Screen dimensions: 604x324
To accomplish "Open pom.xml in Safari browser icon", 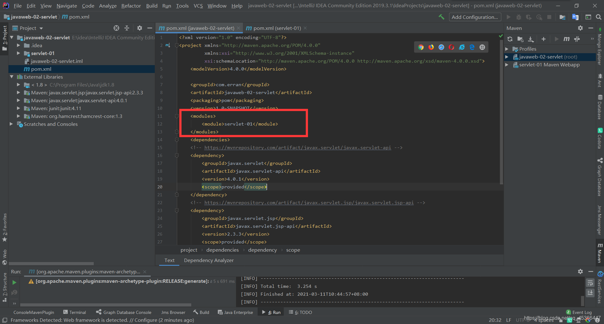I will click(441, 47).
